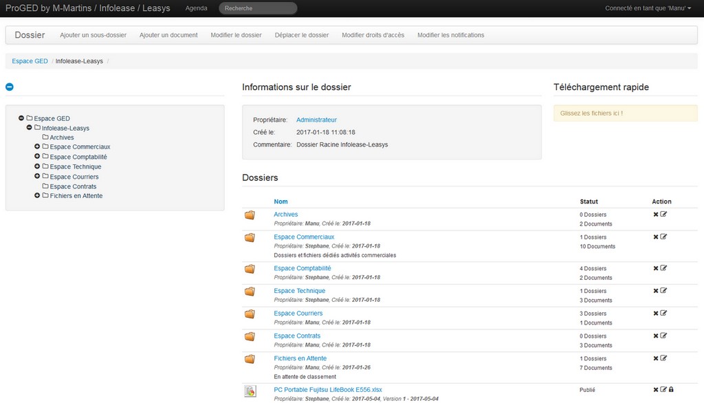
Task: Open the document icon for PC Portable Fujitsu file
Action: (249, 391)
